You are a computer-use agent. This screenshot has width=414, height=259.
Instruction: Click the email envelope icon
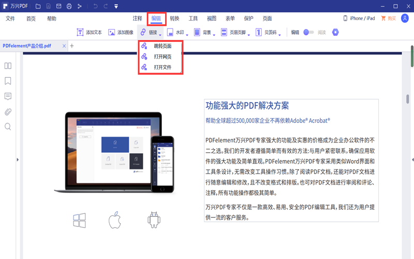click(x=59, y=6)
